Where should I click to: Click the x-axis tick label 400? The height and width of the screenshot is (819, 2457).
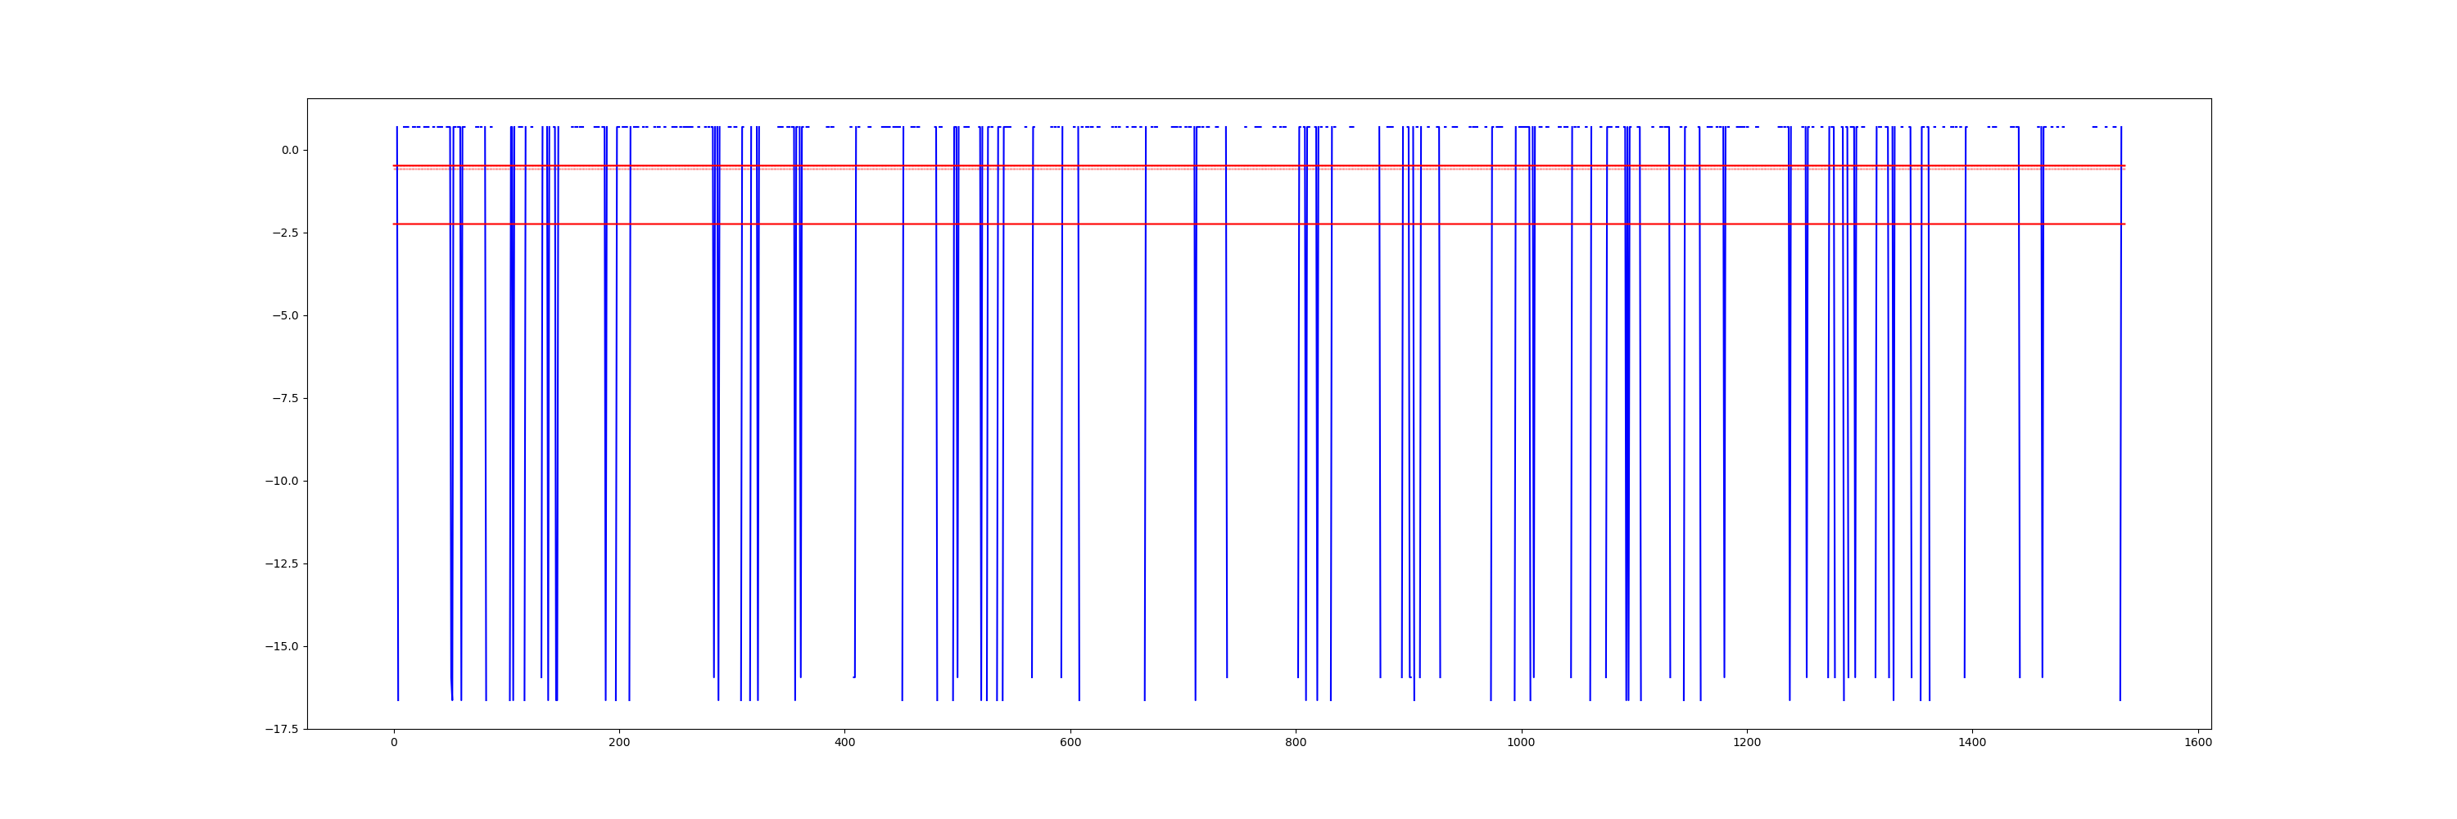pos(845,743)
